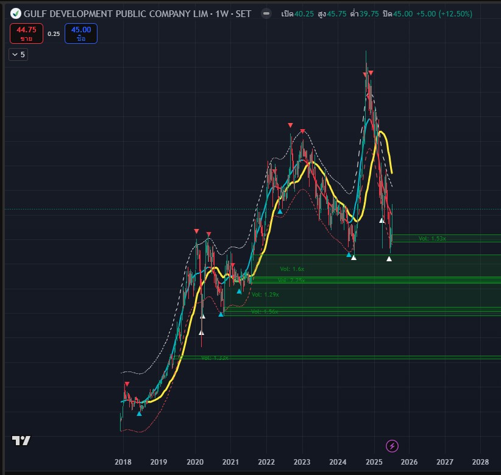Click the 2018 label on time axis
The width and height of the screenshot is (501, 475).
[123, 462]
